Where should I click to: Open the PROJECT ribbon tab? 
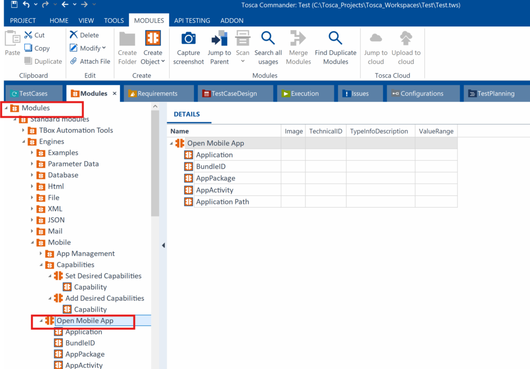click(23, 21)
